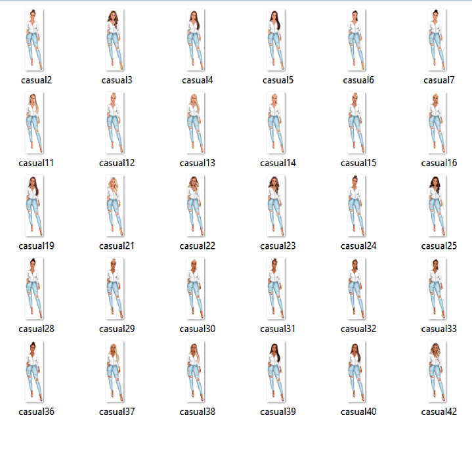Pick the casual21 image thumbnail
Screen dimensions: 472x472
coord(115,205)
